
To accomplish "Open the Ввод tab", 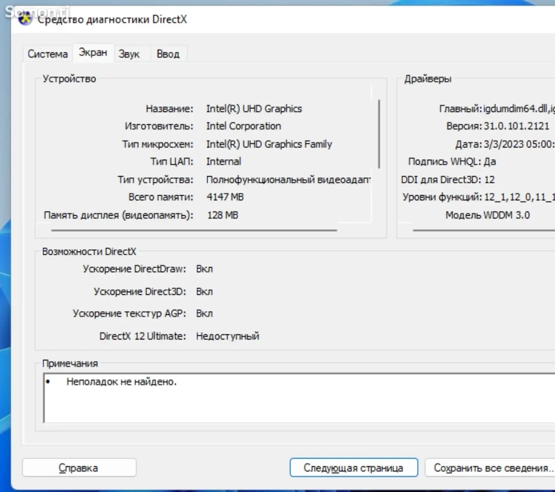I will pos(168,54).
